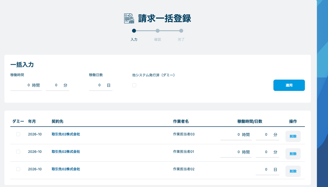
Task: Click the 確認 step dot
Action: [158, 31]
